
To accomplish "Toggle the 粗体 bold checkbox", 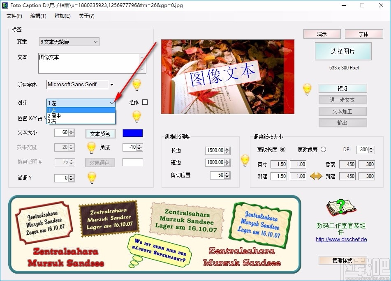I will point(145,102).
